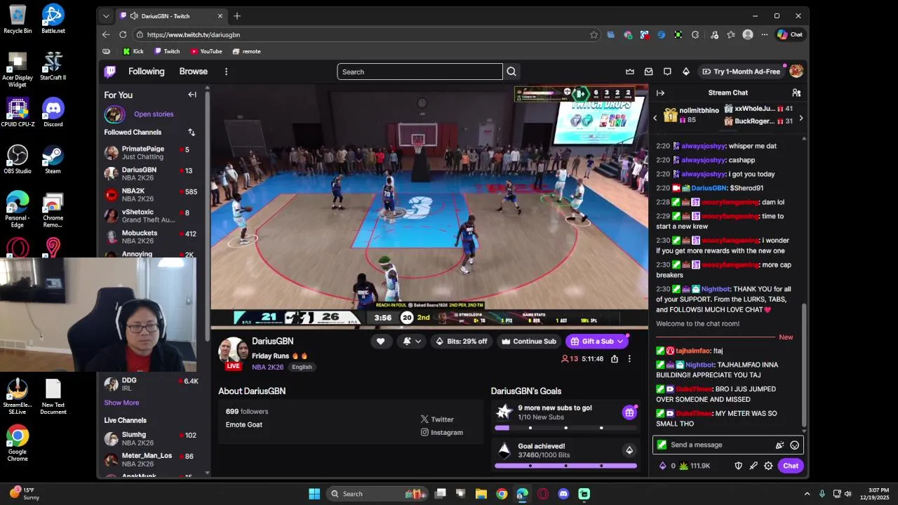Open the Kick bookmark
898x505 pixels.
(133, 51)
